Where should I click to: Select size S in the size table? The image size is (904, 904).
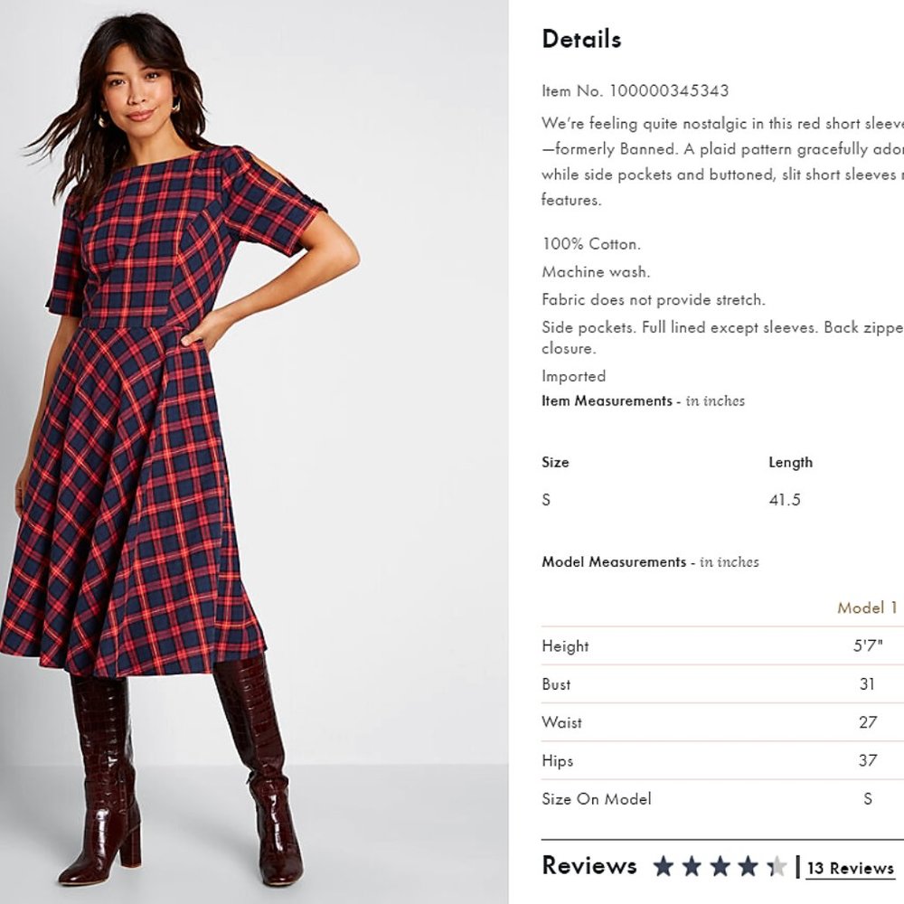pos(545,500)
